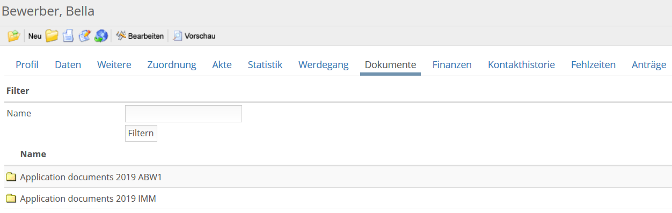
Task: Click the globe with green arrow icon
Action: pyautogui.click(x=101, y=36)
